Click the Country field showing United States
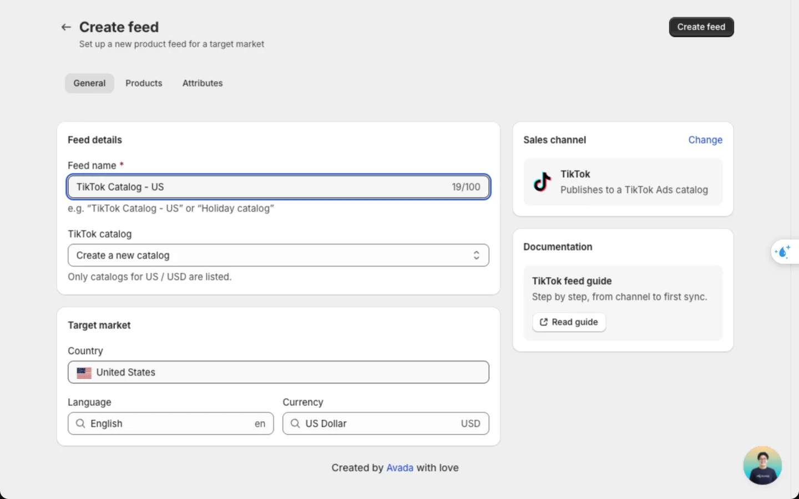This screenshot has height=499, width=799. (x=279, y=373)
